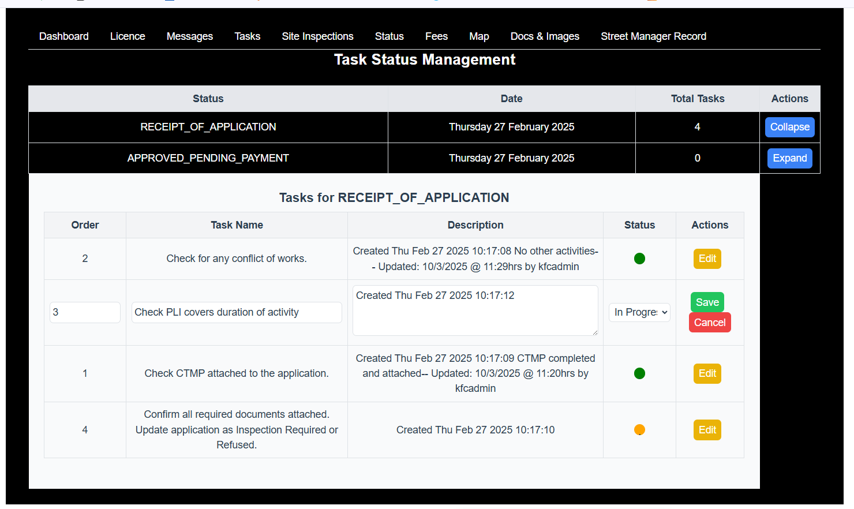Open the Dashboard tab
854x509 pixels.
coord(63,36)
